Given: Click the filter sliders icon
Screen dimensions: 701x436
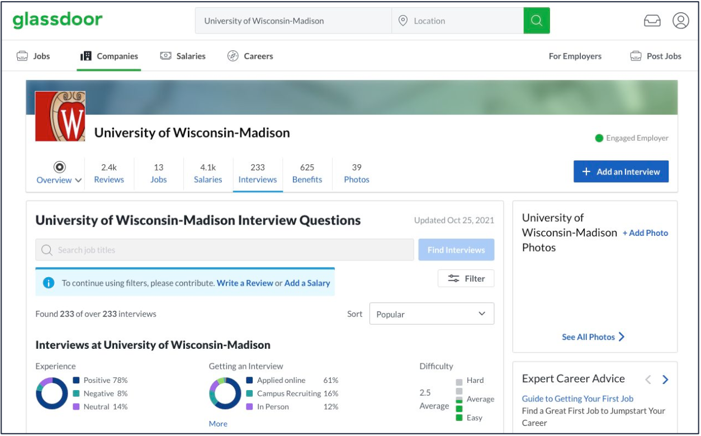Looking at the screenshot, I should 454,278.
